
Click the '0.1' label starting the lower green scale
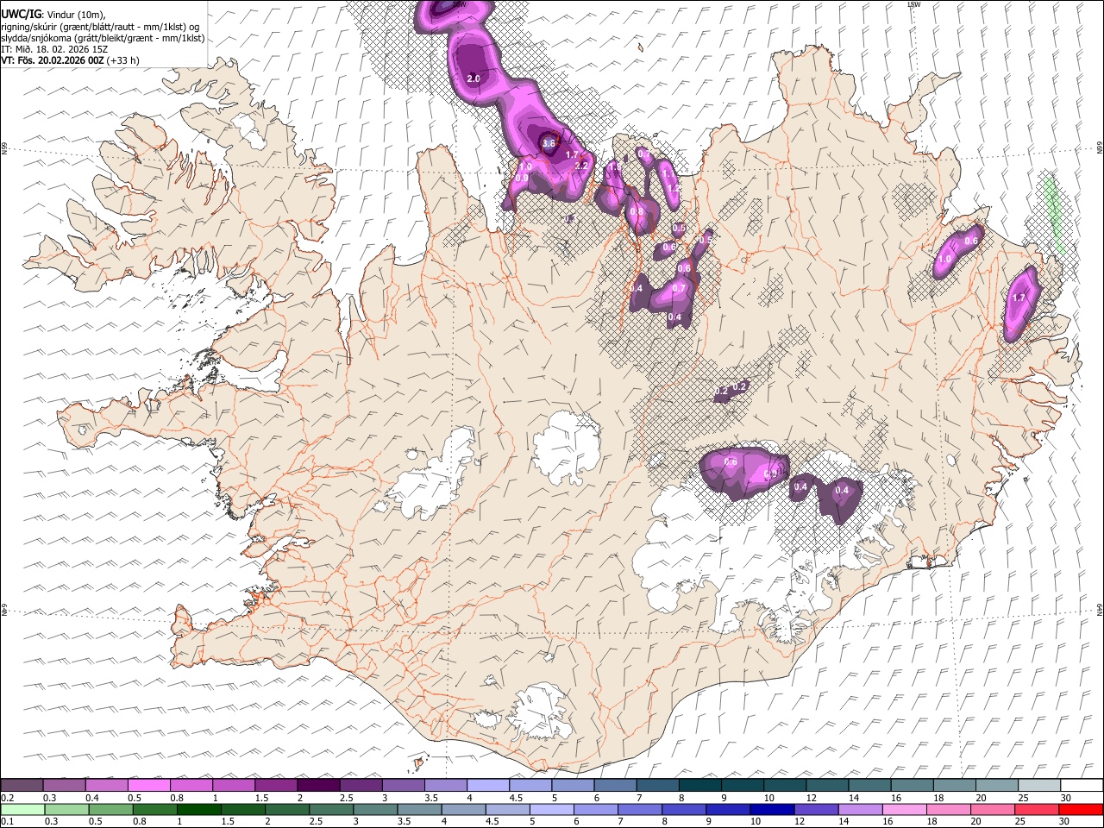point(7,821)
